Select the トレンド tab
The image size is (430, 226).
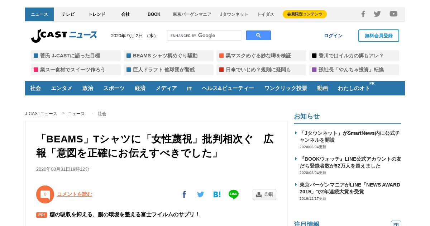click(x=97, y=14)
